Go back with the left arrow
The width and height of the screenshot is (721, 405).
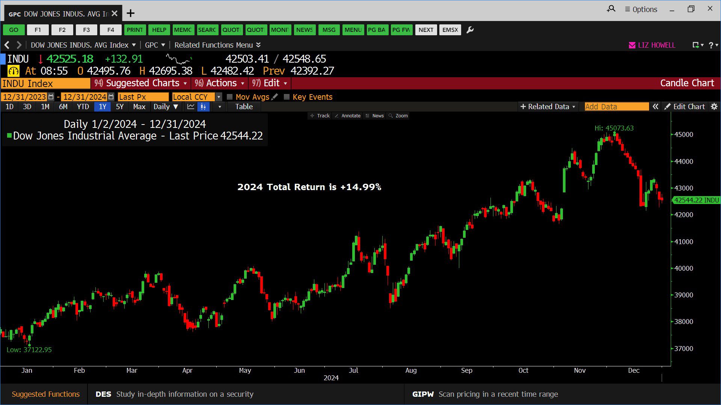coord(7,45)
